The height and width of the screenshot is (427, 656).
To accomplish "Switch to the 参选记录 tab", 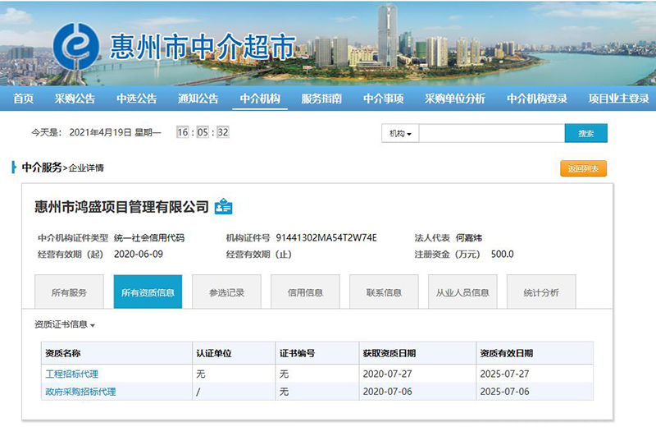I will [x=226, y=292].
